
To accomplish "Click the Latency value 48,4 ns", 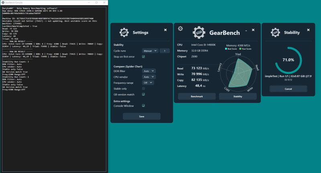I will pos(200,86).
